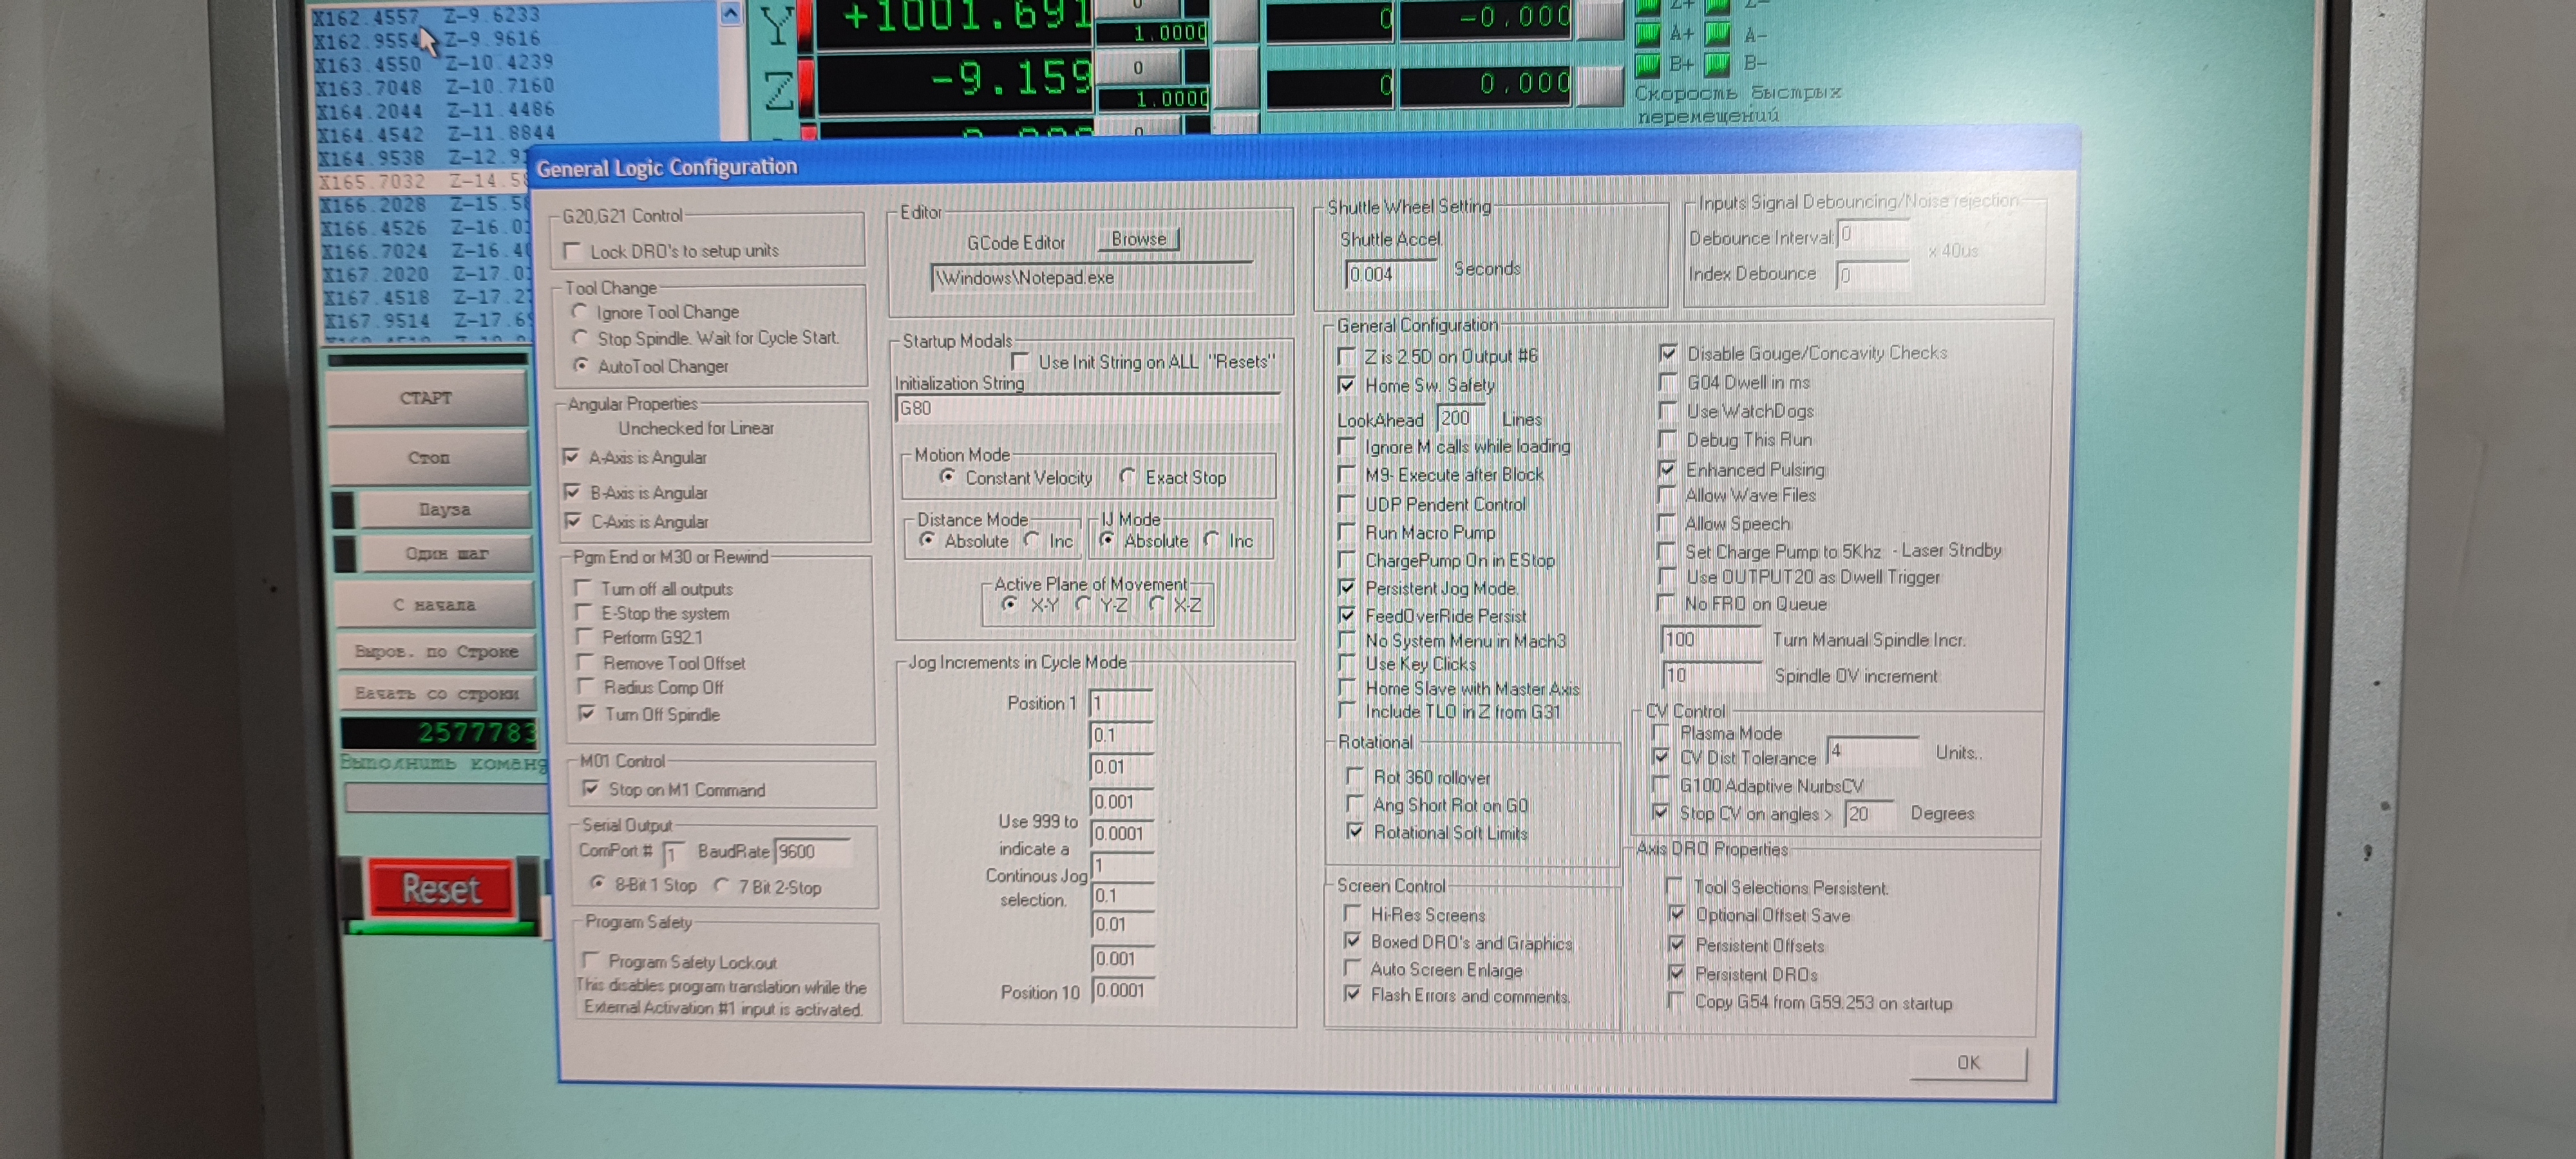Uncheck Home Sw. Safety
The image size is (2576, 1159).
click(1347, 385)
